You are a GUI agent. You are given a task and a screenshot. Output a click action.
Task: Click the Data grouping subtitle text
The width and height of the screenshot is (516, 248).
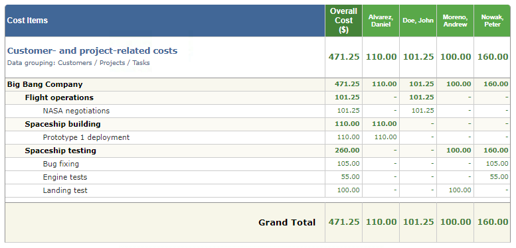pyautogui.click(x=78, y=63)
